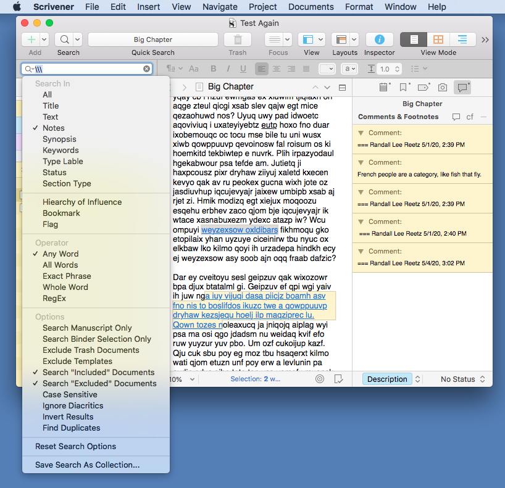Screen dimensions: 505x488
Task: Follow the weyzexsow oxldibars link
Action: tap(240, 230)
